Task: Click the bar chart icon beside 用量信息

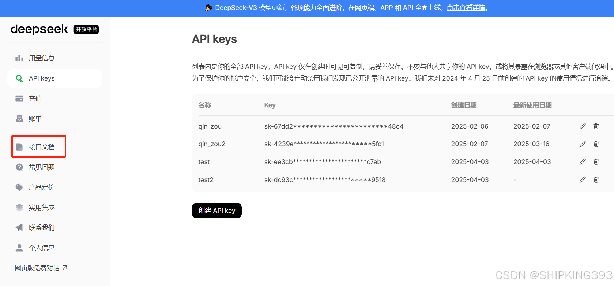Action: pos(19,58)
